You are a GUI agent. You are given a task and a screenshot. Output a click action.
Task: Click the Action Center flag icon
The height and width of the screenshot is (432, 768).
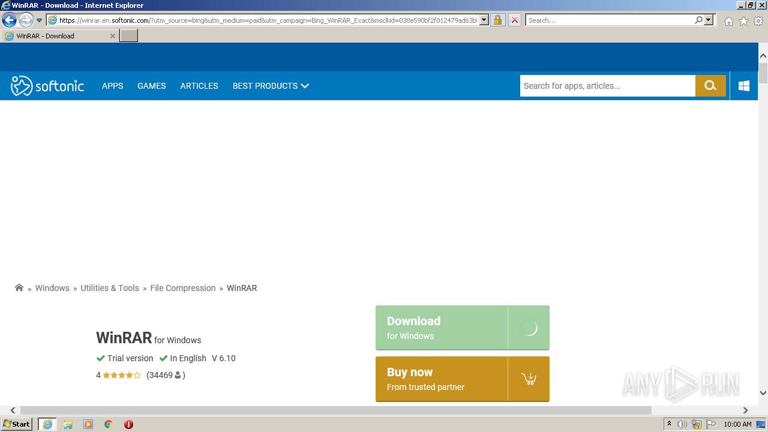click(710, 424)
